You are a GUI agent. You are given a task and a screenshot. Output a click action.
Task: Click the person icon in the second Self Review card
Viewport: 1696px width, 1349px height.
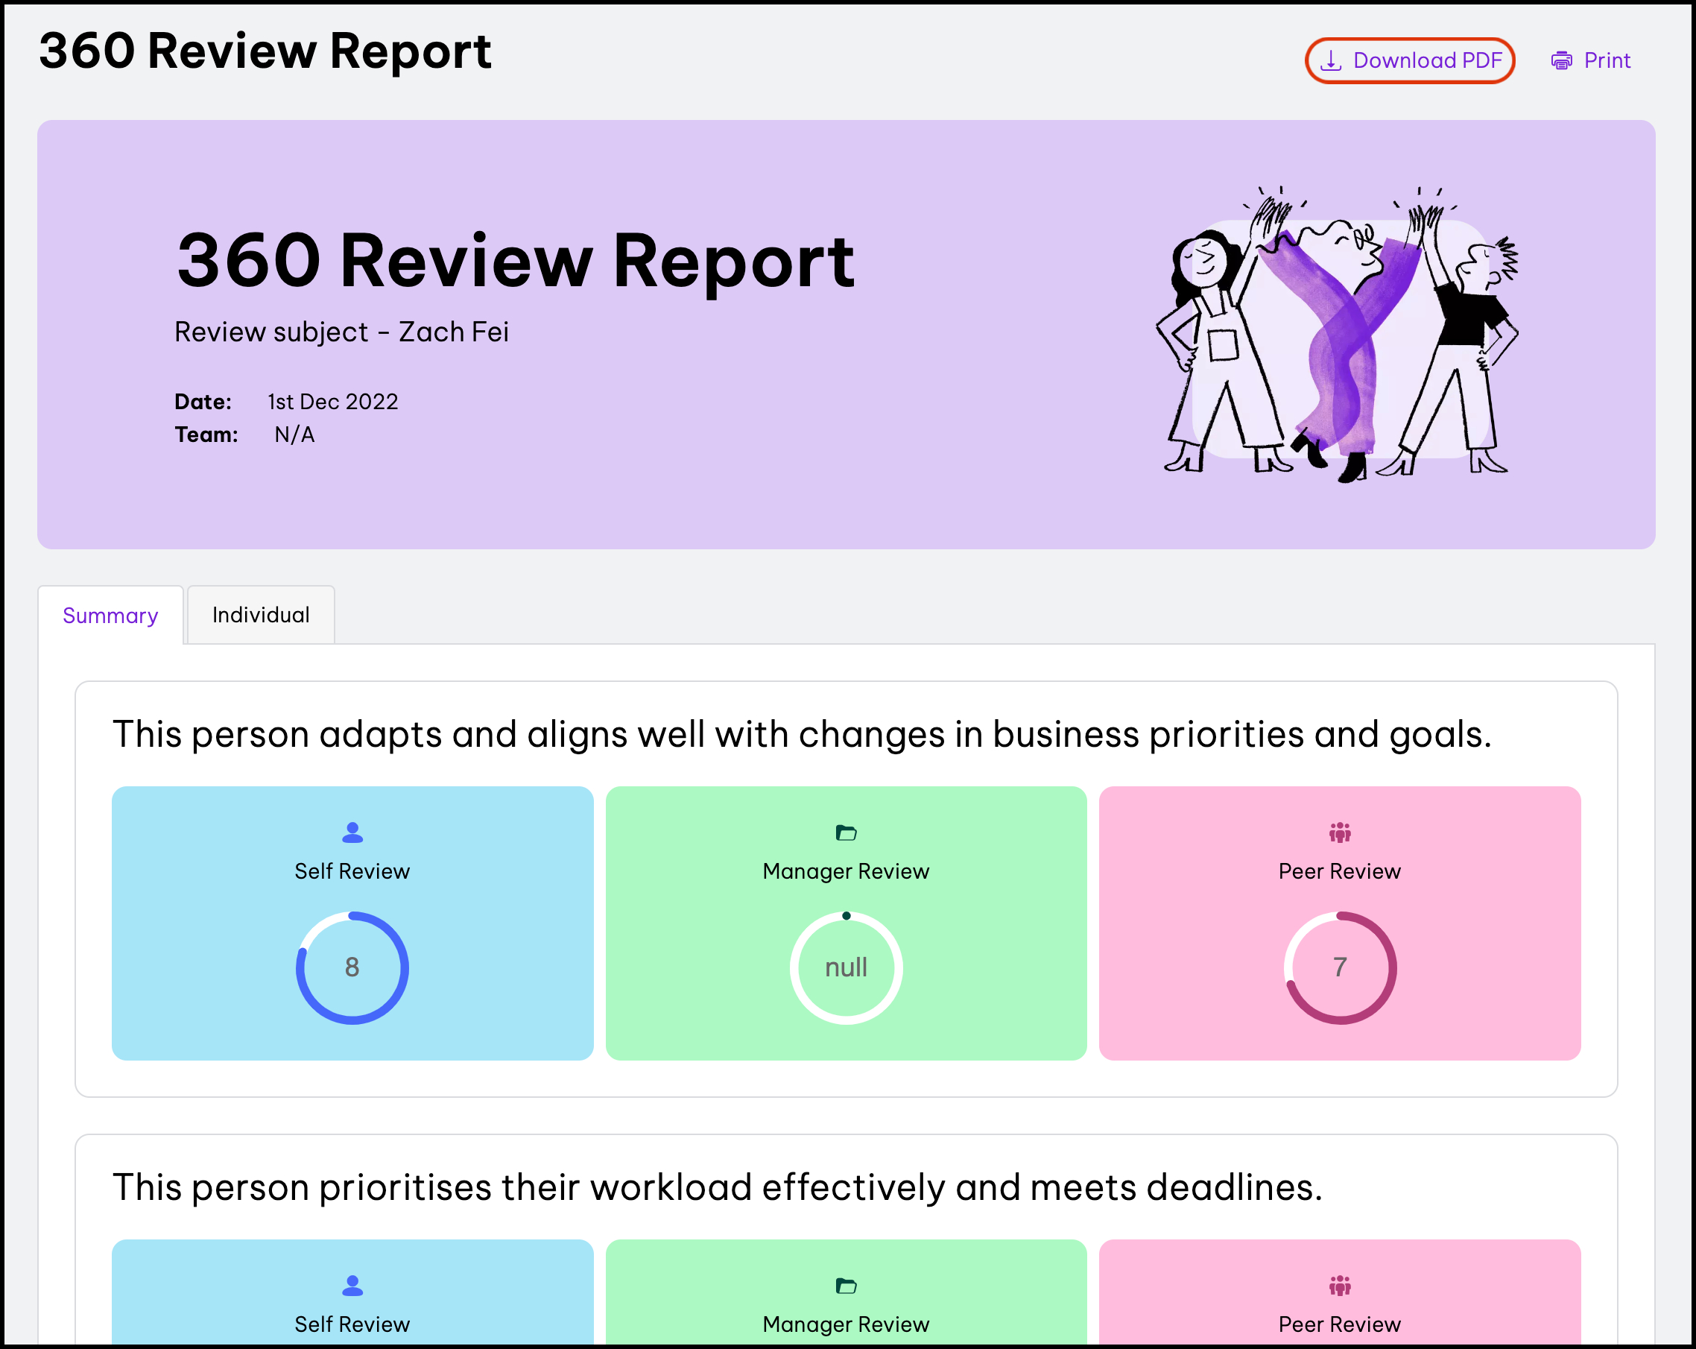[x=352, y=1286]
